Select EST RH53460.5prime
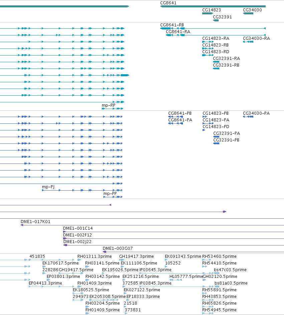The width and height of the screenshot is (284, 315). click(x=219, y=256)
